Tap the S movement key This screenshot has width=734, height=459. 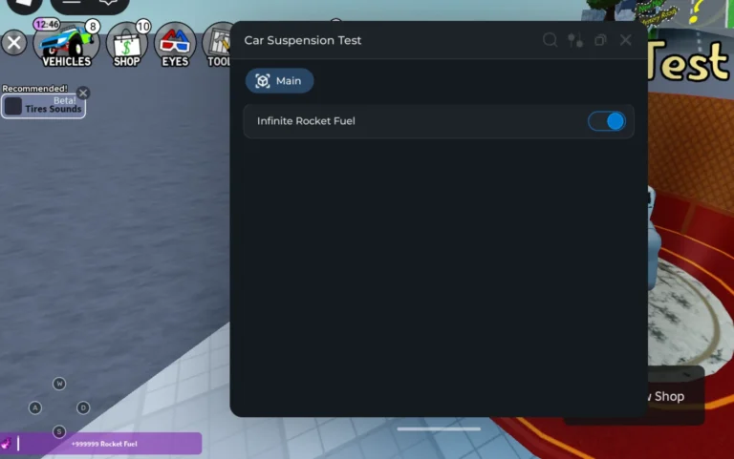59,431
